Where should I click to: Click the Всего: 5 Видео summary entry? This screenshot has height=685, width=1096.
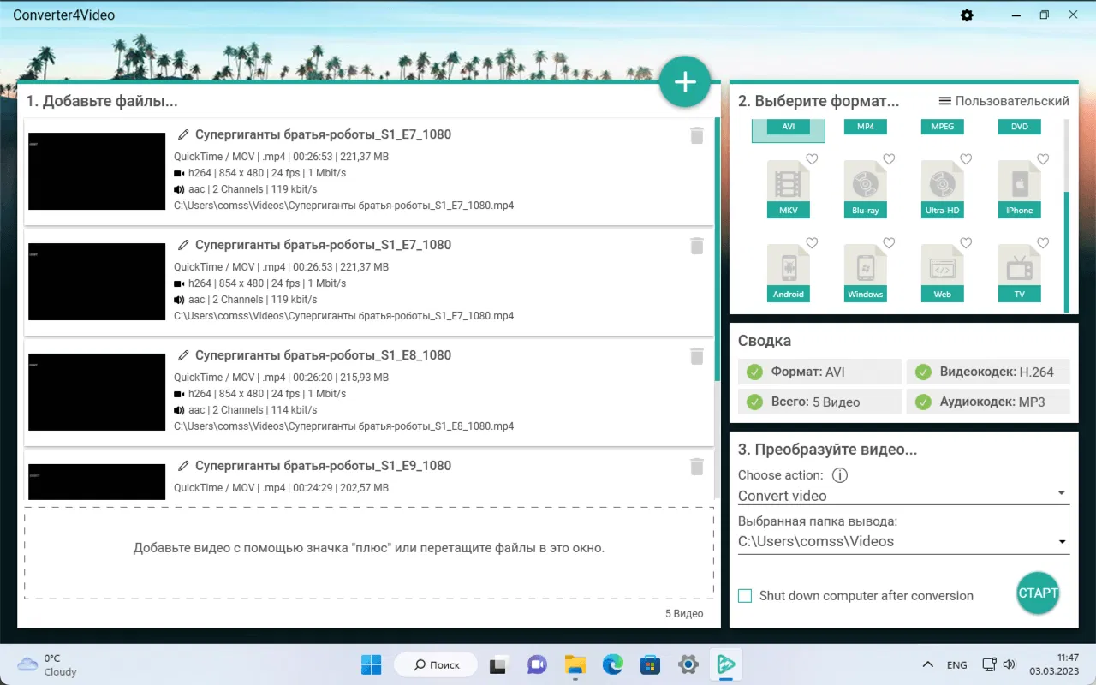[820, 402]
